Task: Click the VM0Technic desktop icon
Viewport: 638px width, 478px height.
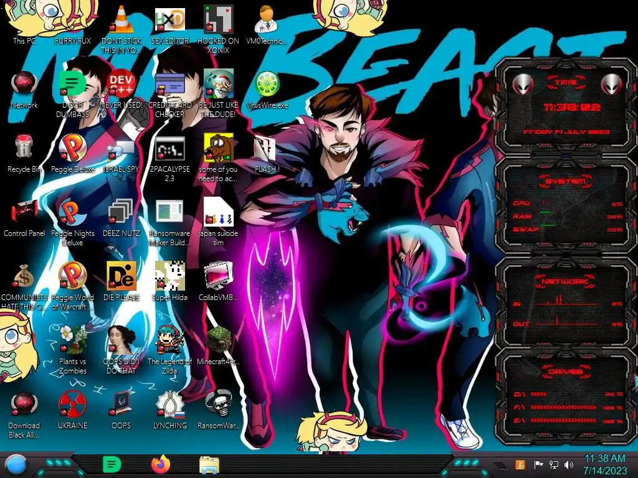Action: click(267, 24)
